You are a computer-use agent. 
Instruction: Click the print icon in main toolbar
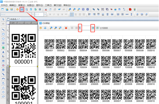(22, 9)
